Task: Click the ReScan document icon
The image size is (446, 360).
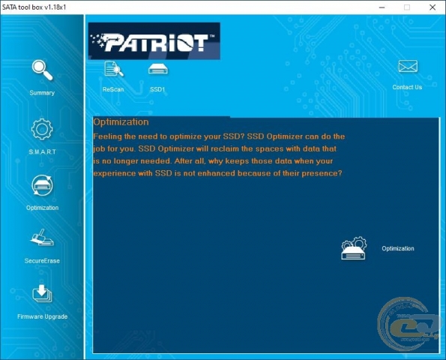Action: click(x=114, y=69)
